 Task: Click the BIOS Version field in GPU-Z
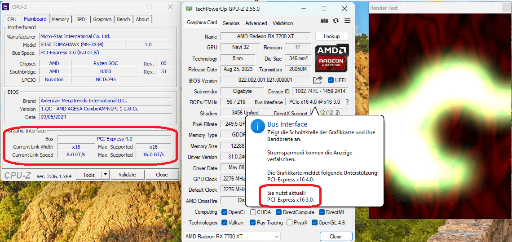click(265, 80)
